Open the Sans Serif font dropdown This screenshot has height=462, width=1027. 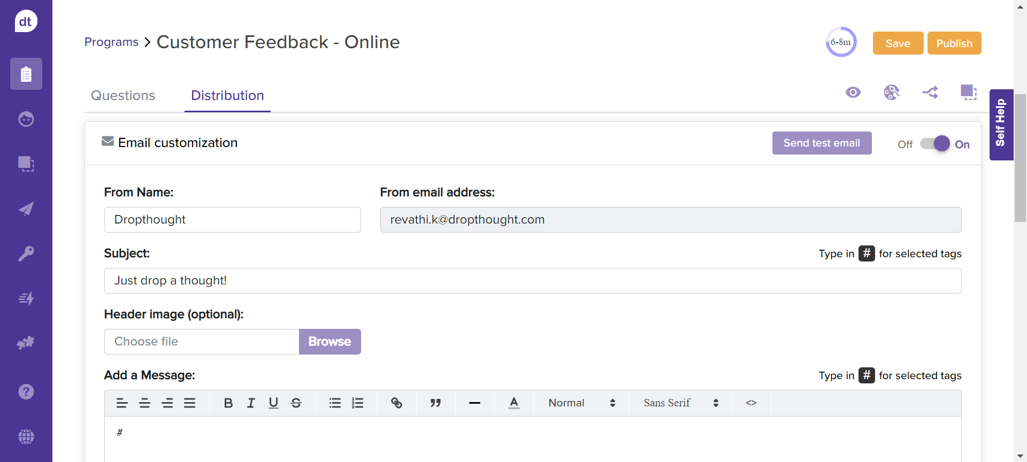pyautogui.click(x=680, y=403)
